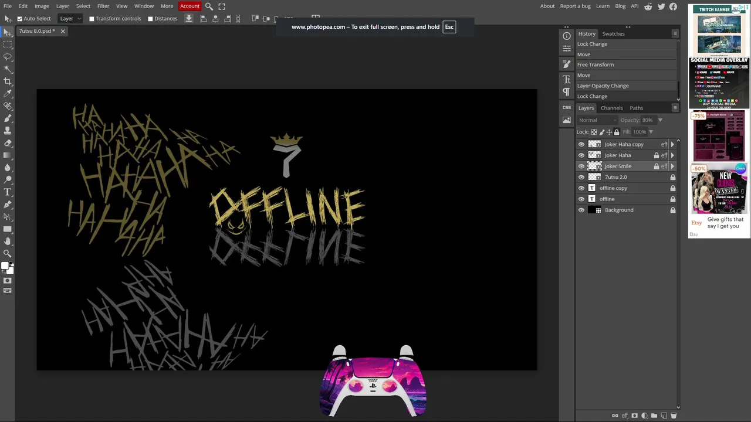The width and height of the screenshot is (751, 422).
Task: Enable the Distances checkbox
Action: click(x=150, y=19)
